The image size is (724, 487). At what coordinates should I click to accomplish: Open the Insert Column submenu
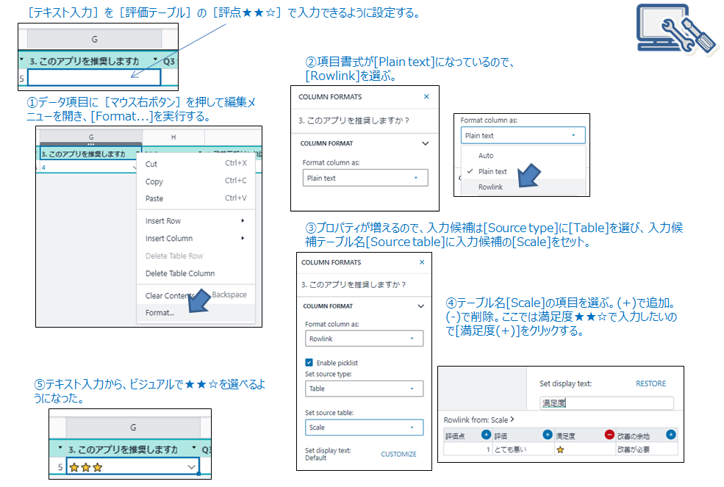[196, 238]
